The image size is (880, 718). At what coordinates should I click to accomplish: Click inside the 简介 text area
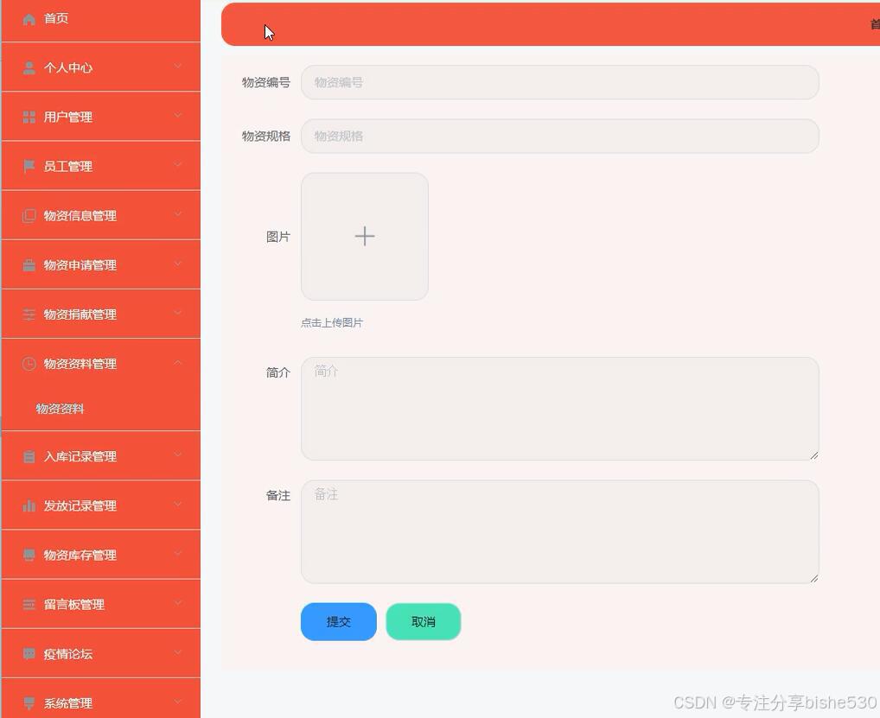[x=559, y=409]
